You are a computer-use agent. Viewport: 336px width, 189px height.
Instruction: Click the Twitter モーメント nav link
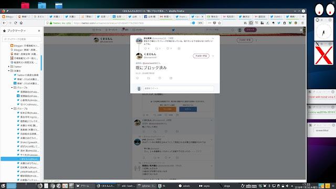click(111, 30)
